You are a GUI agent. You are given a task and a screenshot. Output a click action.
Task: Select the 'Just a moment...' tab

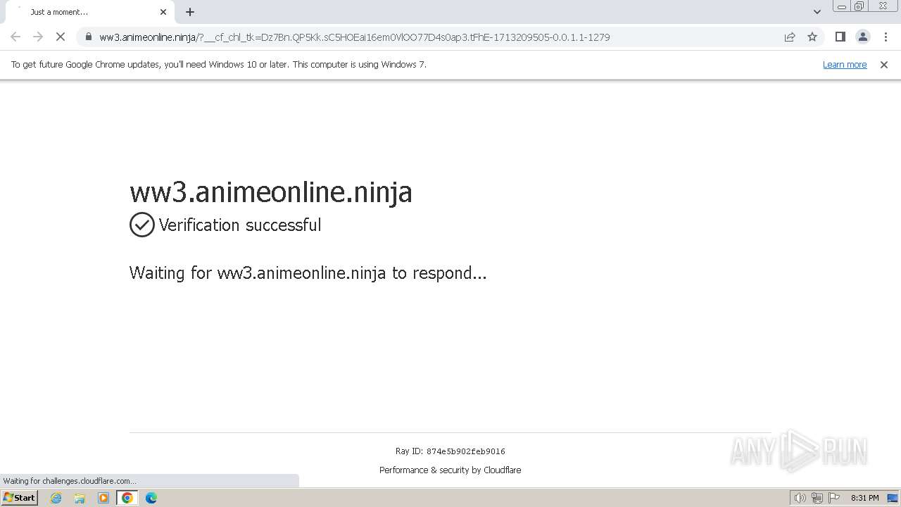point(90,12)
